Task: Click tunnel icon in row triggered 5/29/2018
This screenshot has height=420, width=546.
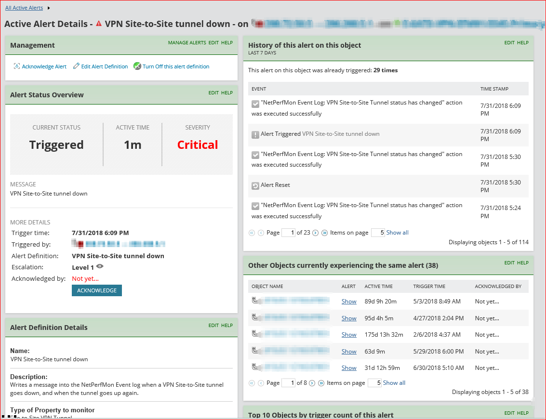Action: (255, 350)
